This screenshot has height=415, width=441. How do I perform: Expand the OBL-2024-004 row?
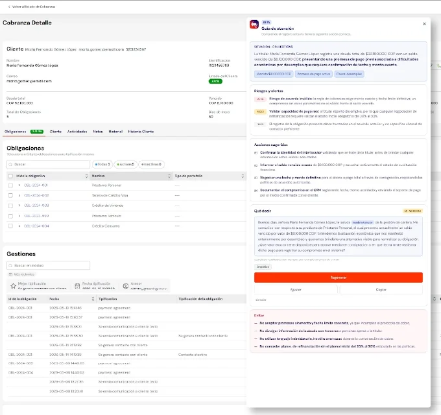pos(19,226)
